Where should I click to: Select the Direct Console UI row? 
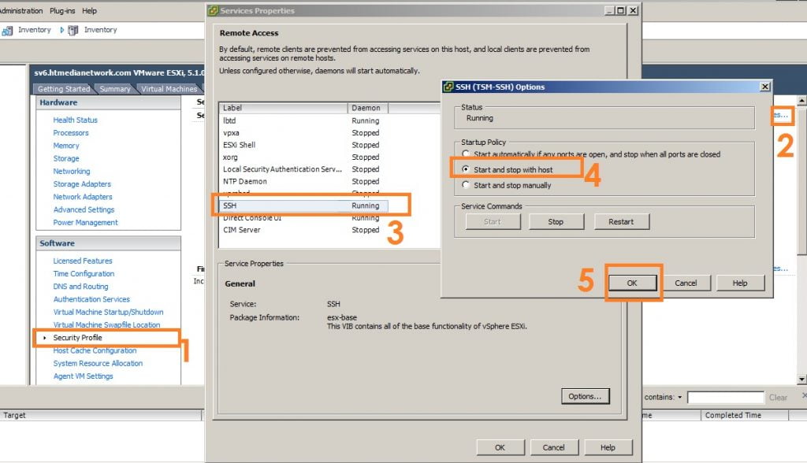click(x=303, y=218)
